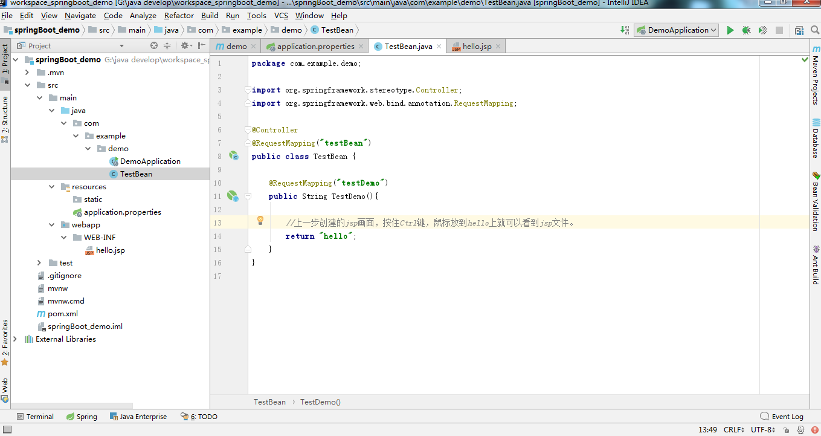Open the 6: TODO tool window

199,417
